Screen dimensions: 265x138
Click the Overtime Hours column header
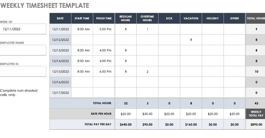click(147, 18)
